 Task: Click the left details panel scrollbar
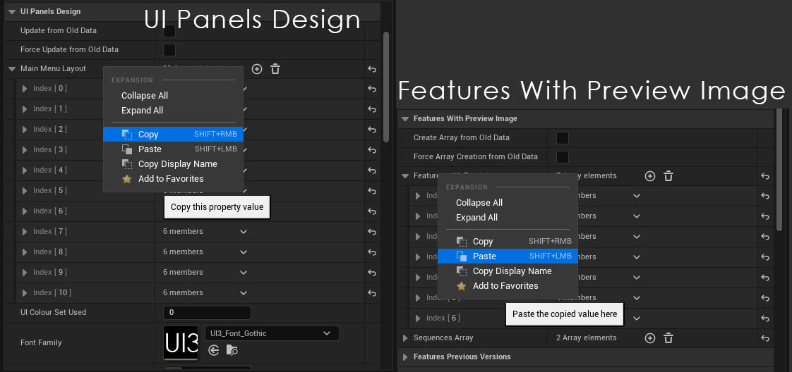(386, 87)
